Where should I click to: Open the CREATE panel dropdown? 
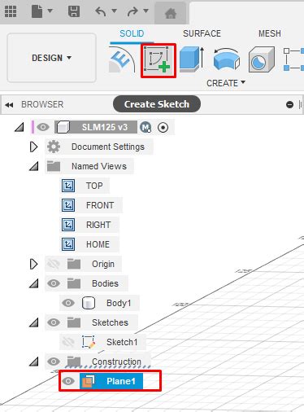point(226,83)
